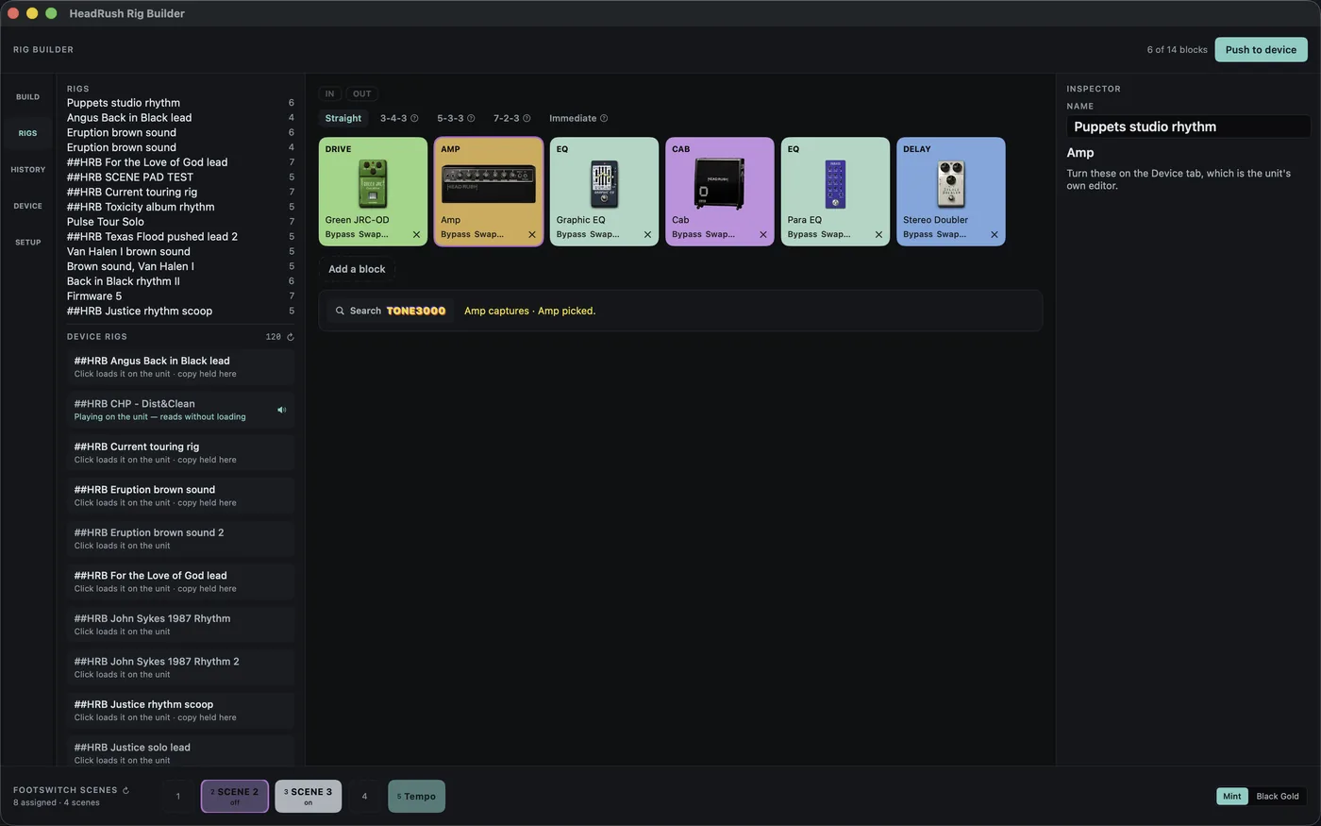Click the help icon beside Immediate
Viewport: 1321px width, 826px height.
604,119
